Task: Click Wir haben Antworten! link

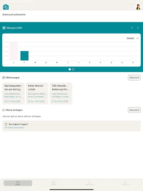Action: [15, 128]
